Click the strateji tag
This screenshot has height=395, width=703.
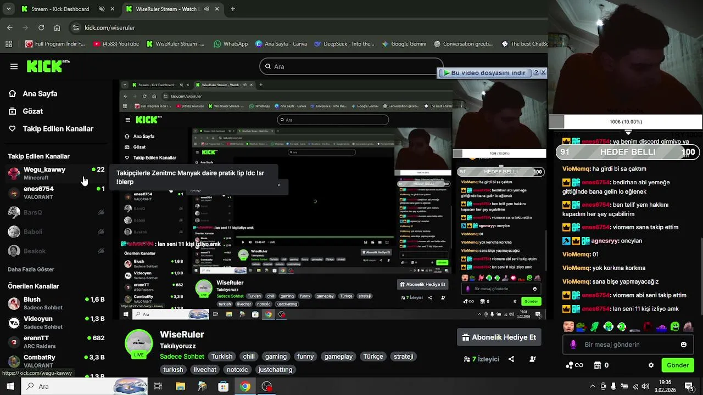(x=403, y=357)
